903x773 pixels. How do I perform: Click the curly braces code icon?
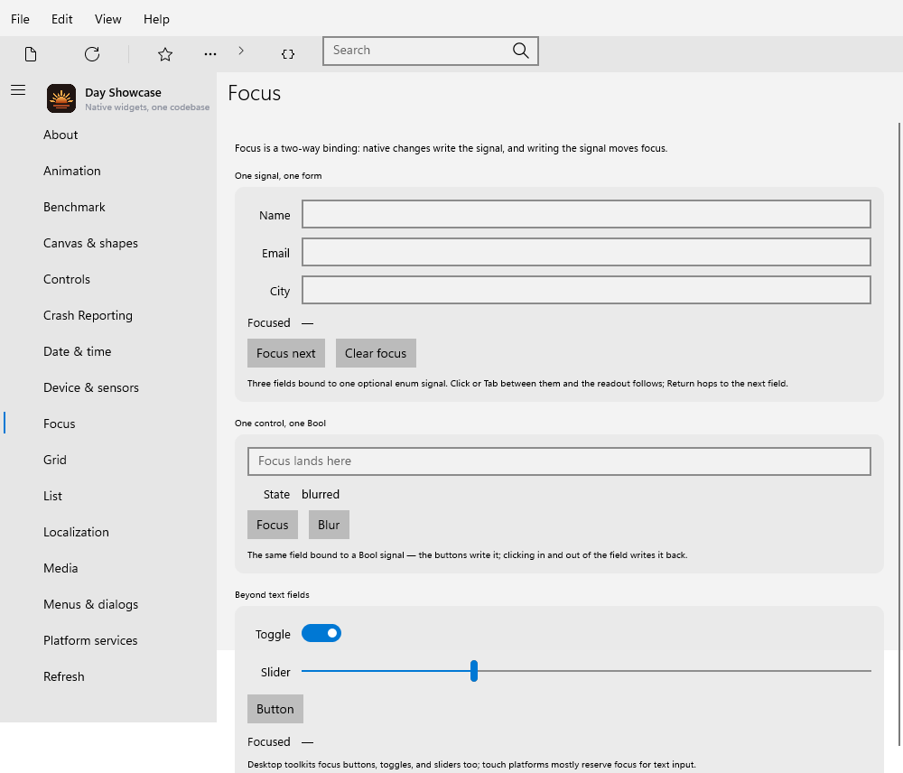288,54
